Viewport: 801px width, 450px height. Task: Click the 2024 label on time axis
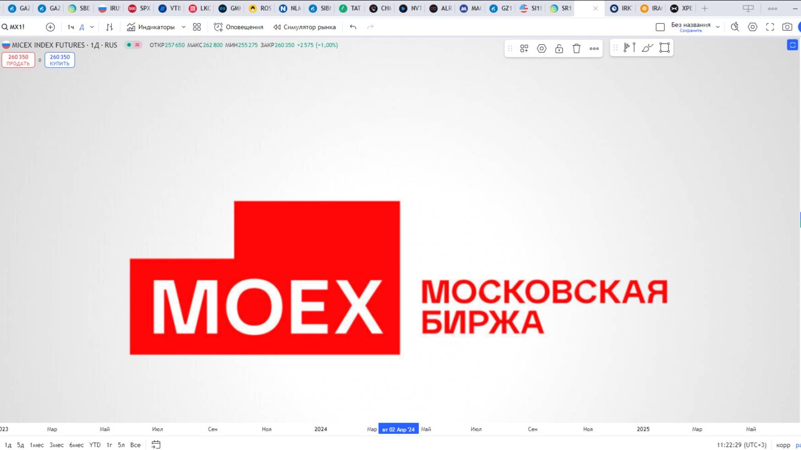pyautogui.click(x=321, y=429)
